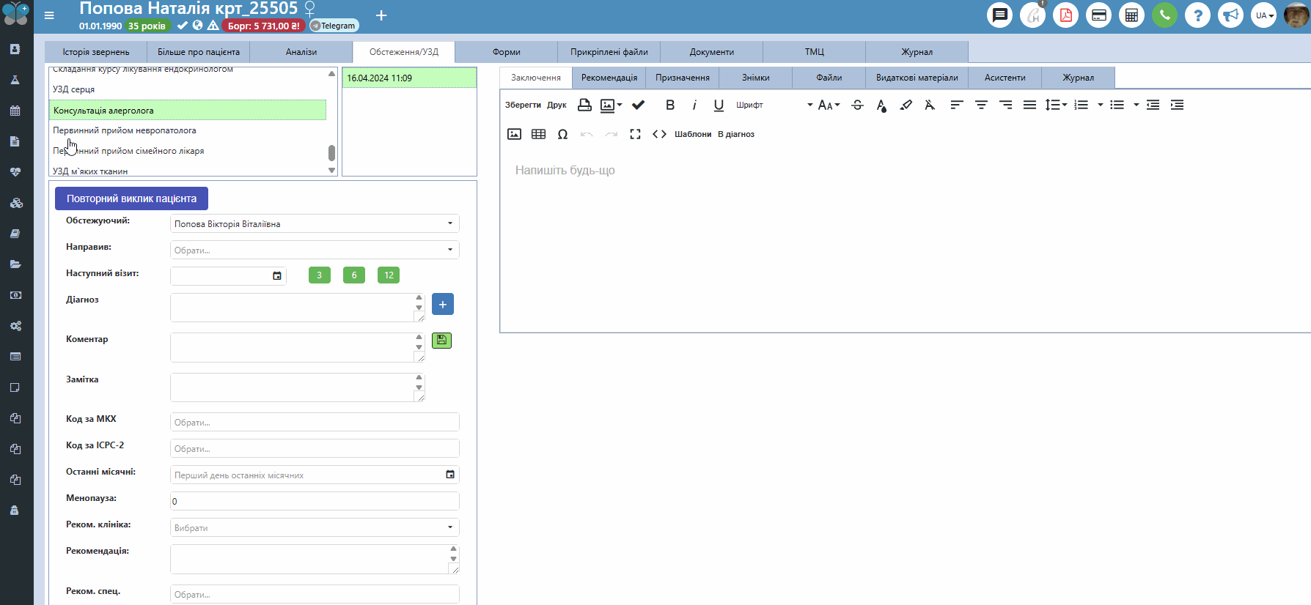1311x605 pixels.
Task: Open the Знімки editor tab
Action: [756, 78]
